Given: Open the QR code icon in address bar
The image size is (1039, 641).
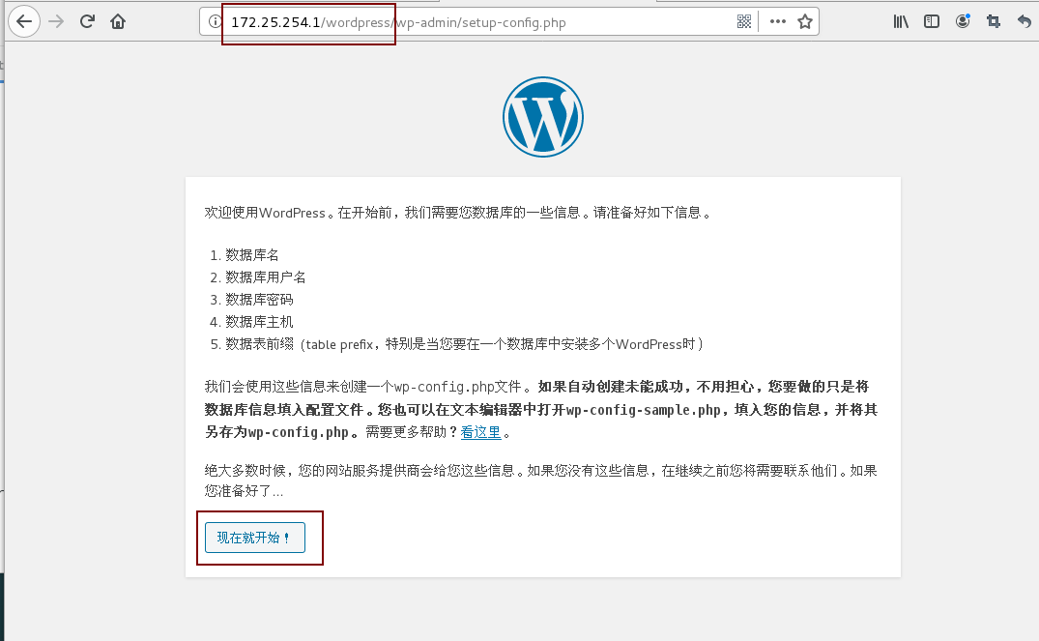Looking at the screenshot, I should coord(744,22).
